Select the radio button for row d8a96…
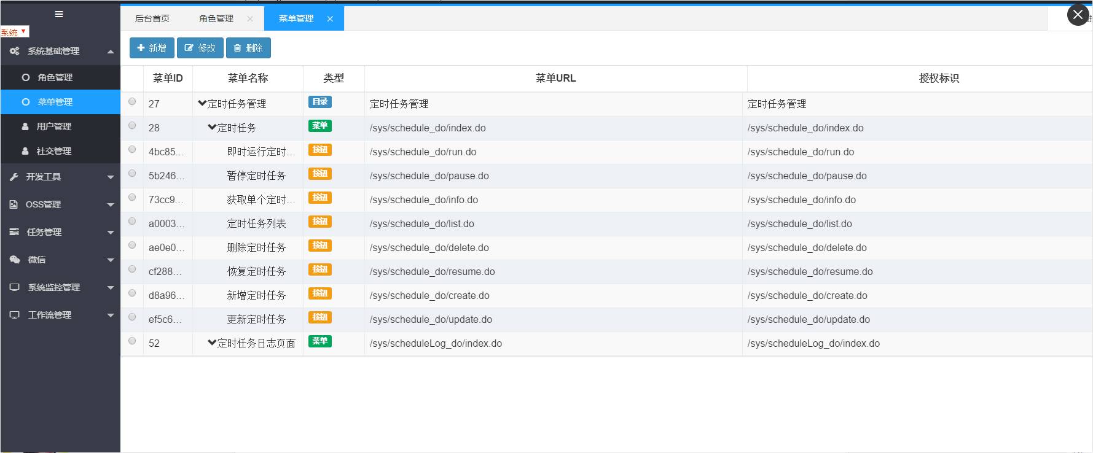The height and width of the screenshot is (453, 1093). tap(132, 293)
